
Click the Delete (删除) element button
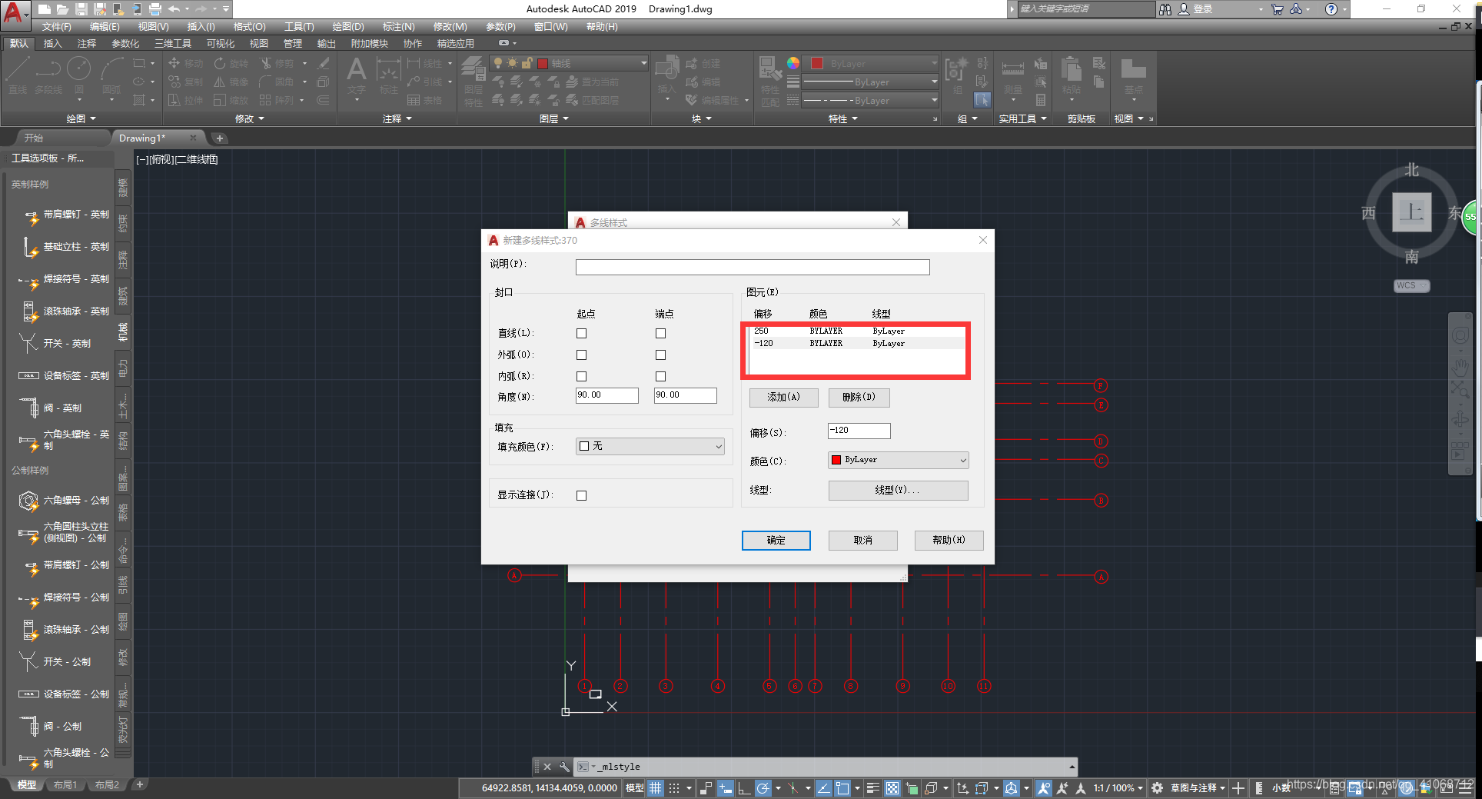[859, 398]
